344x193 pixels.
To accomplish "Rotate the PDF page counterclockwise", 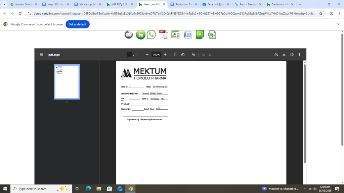I will (183, 55).
